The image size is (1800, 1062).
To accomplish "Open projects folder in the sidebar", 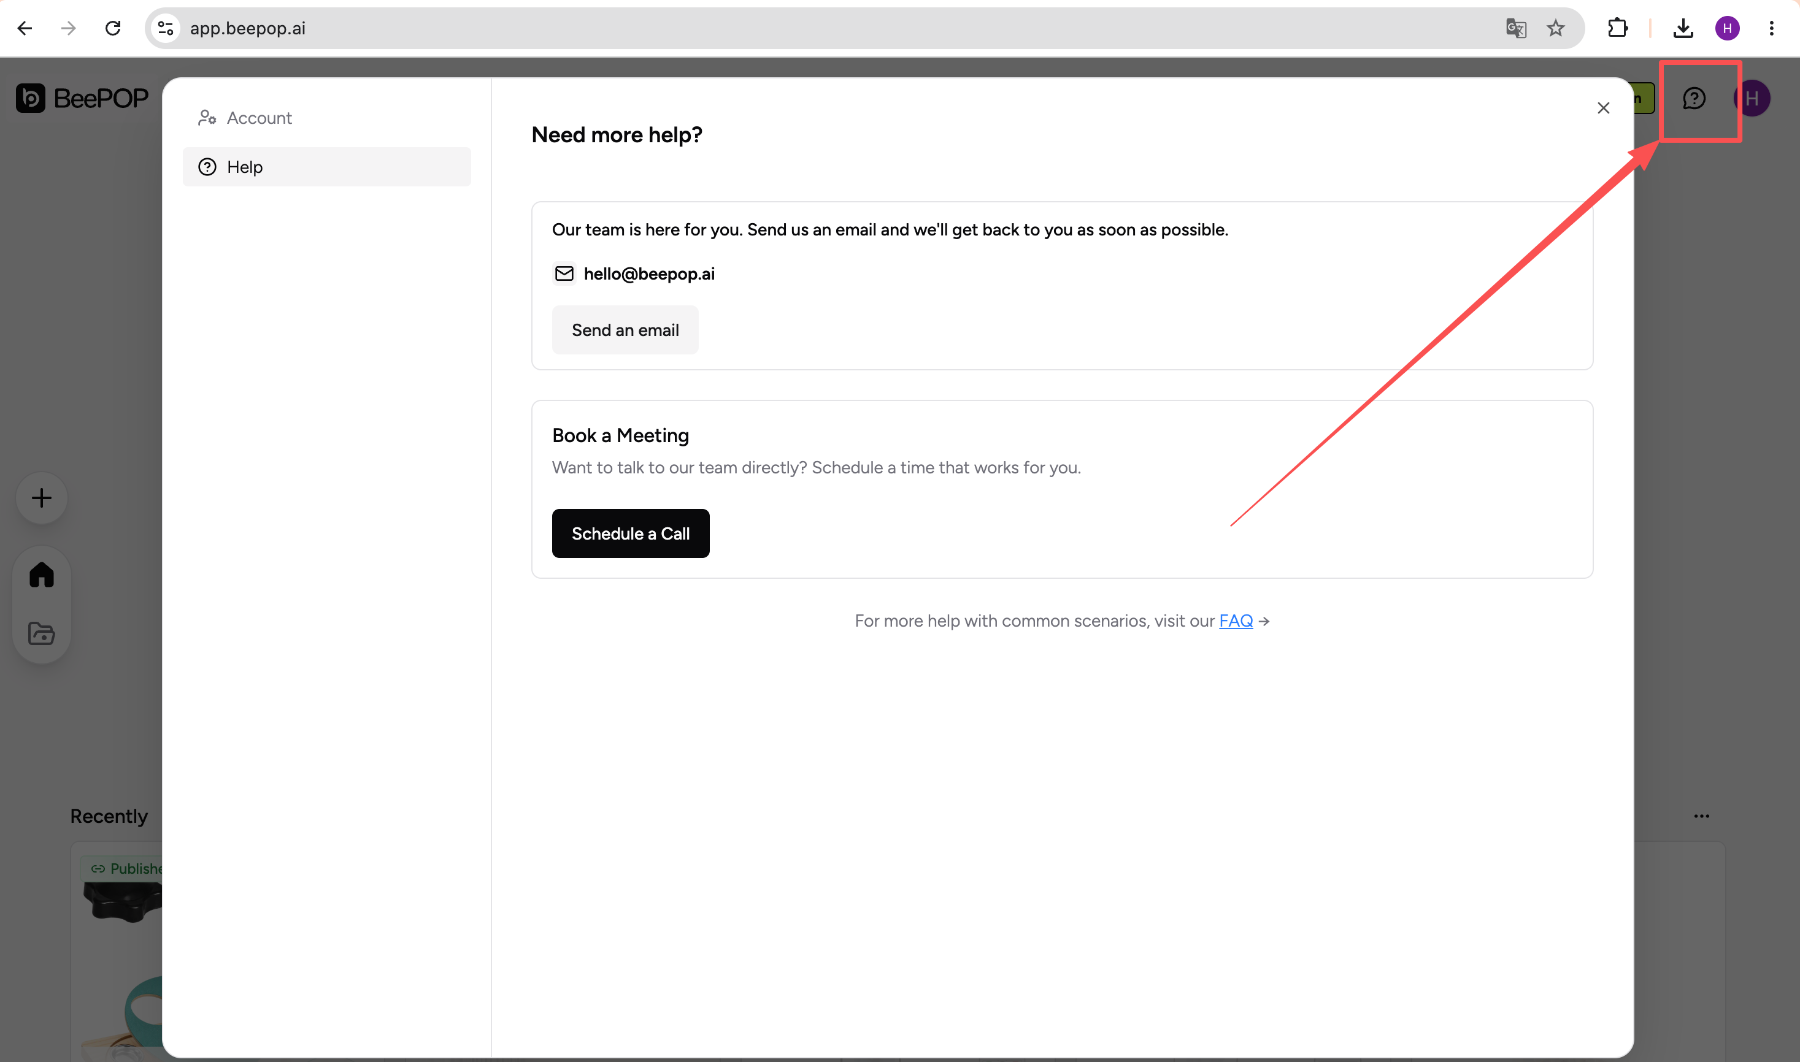I will pyautogui.click(x=42, y=633).
